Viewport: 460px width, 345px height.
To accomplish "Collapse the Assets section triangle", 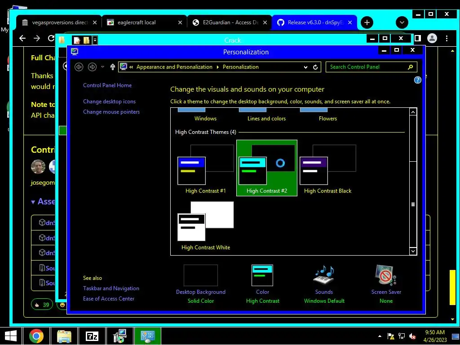I will pyautogui.click(x=33, y=202).
